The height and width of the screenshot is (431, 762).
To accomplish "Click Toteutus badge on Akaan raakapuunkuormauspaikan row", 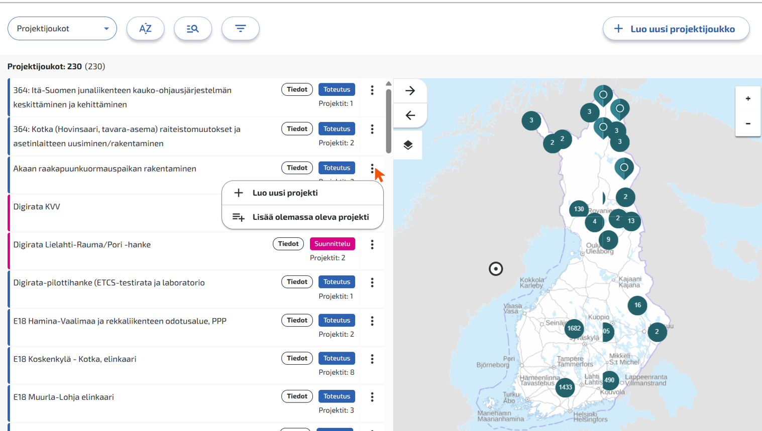I will pos(337,168).
